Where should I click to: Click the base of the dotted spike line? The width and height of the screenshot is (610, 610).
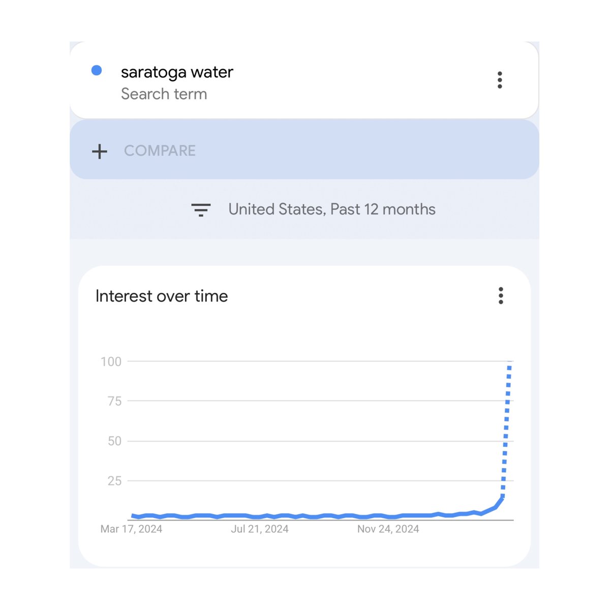coord(503,496)
